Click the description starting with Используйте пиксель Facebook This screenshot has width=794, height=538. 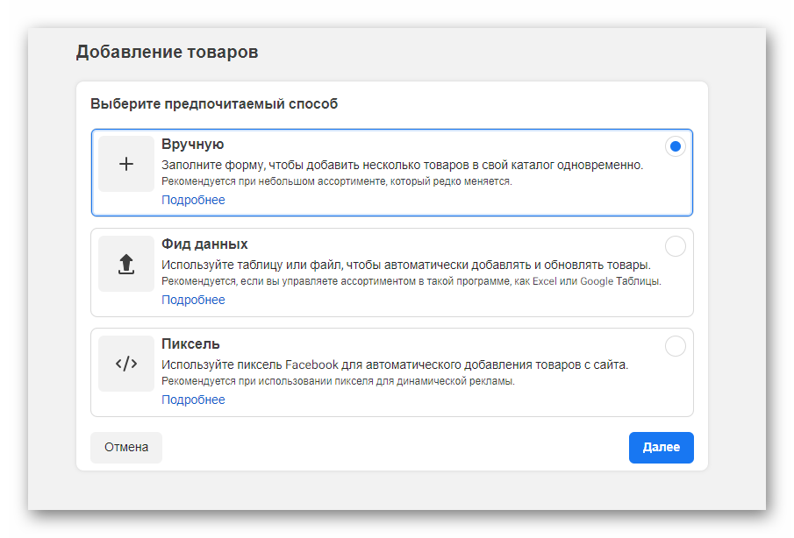click(x=395, y=365)
